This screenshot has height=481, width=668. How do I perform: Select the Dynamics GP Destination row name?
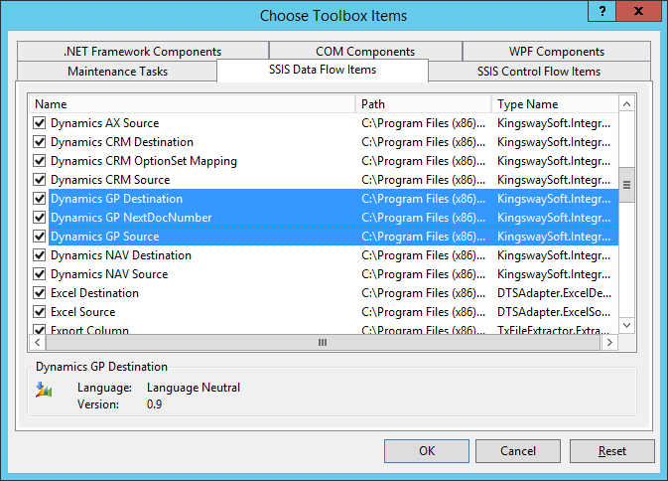point(116,199)
